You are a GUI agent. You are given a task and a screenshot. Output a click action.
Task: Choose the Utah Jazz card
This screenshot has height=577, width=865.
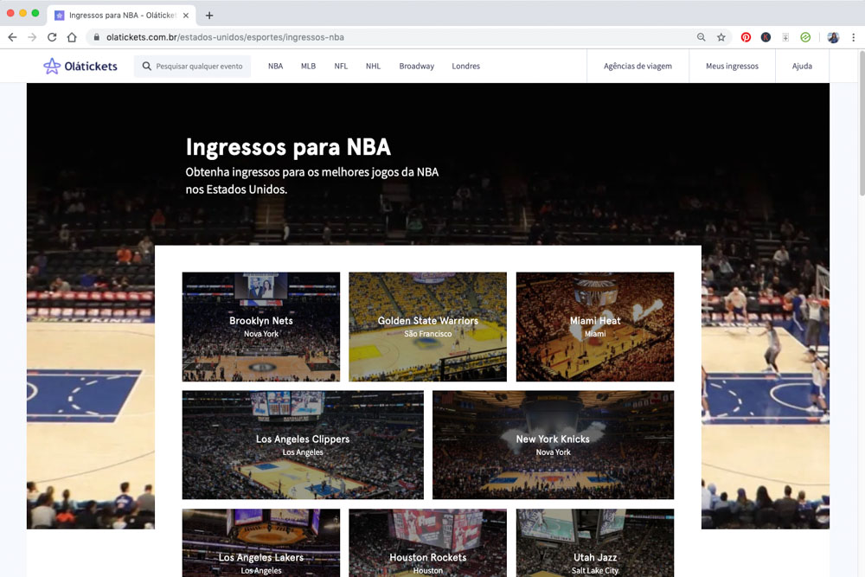click(595, 542)
